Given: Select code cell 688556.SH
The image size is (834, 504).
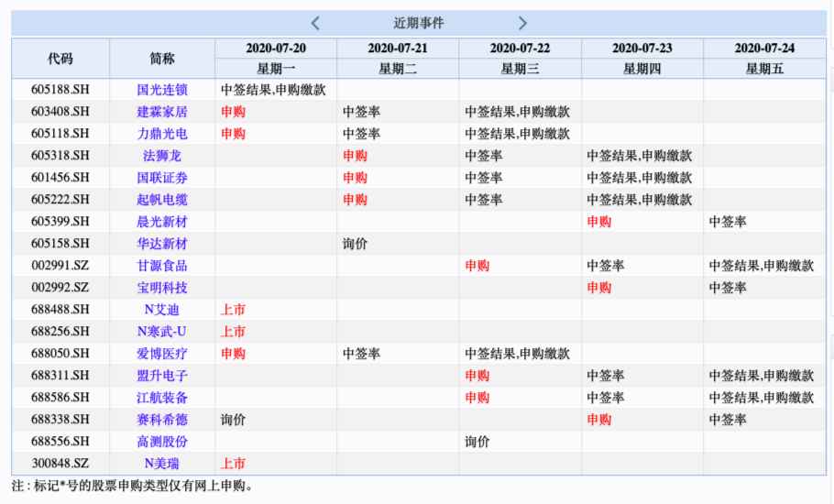Looking at the screenshot, I should pos(60,442).
